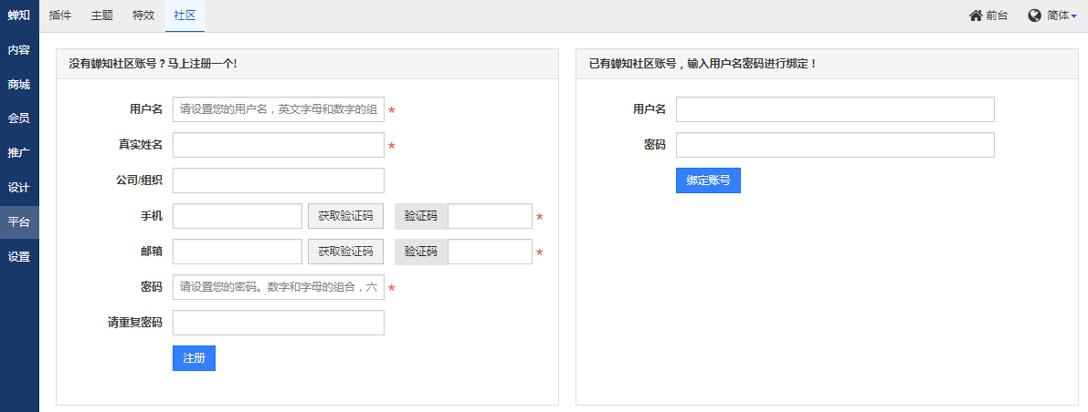Click 获取验证码 next to the 邮箱 field

pyautogui.click(x=345, y=252)
